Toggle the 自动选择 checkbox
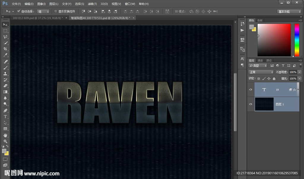The width and height of the screenshot is (304, 179). (19, 11)
